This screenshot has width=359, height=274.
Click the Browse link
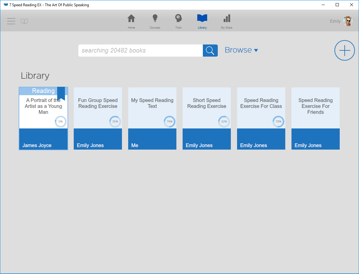pyautogui.click(x=238, y=50)
